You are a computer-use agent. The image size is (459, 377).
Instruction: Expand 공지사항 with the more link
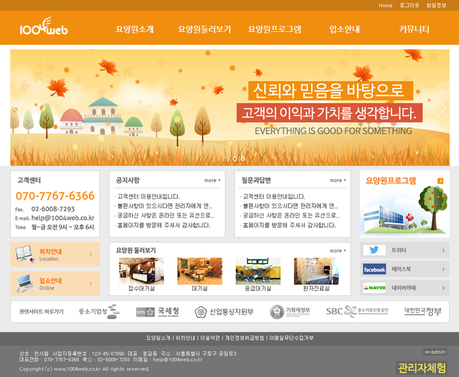tap(212, 180)
